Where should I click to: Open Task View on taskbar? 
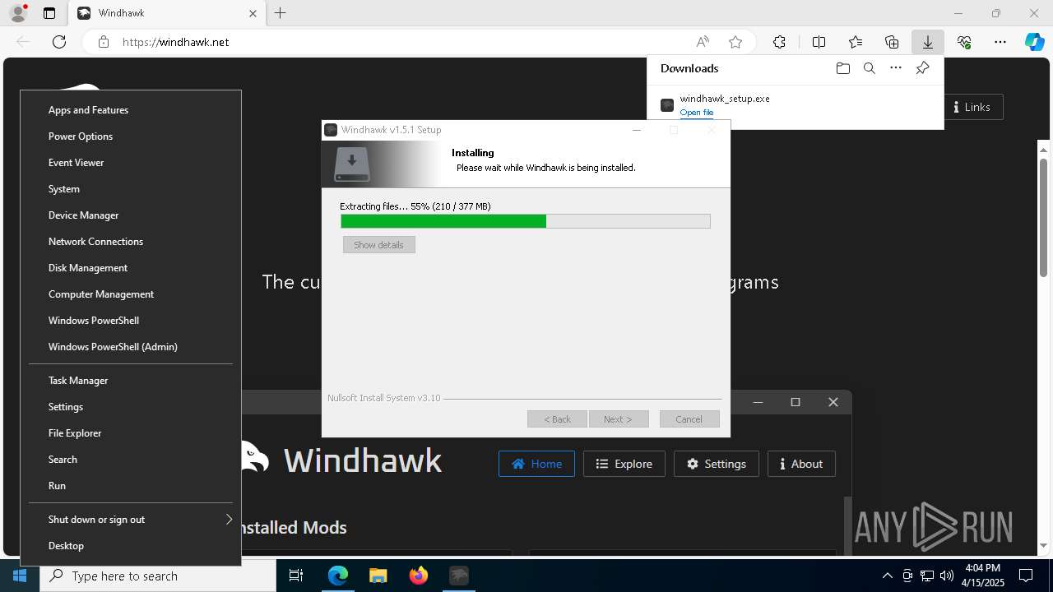[296, 576]
